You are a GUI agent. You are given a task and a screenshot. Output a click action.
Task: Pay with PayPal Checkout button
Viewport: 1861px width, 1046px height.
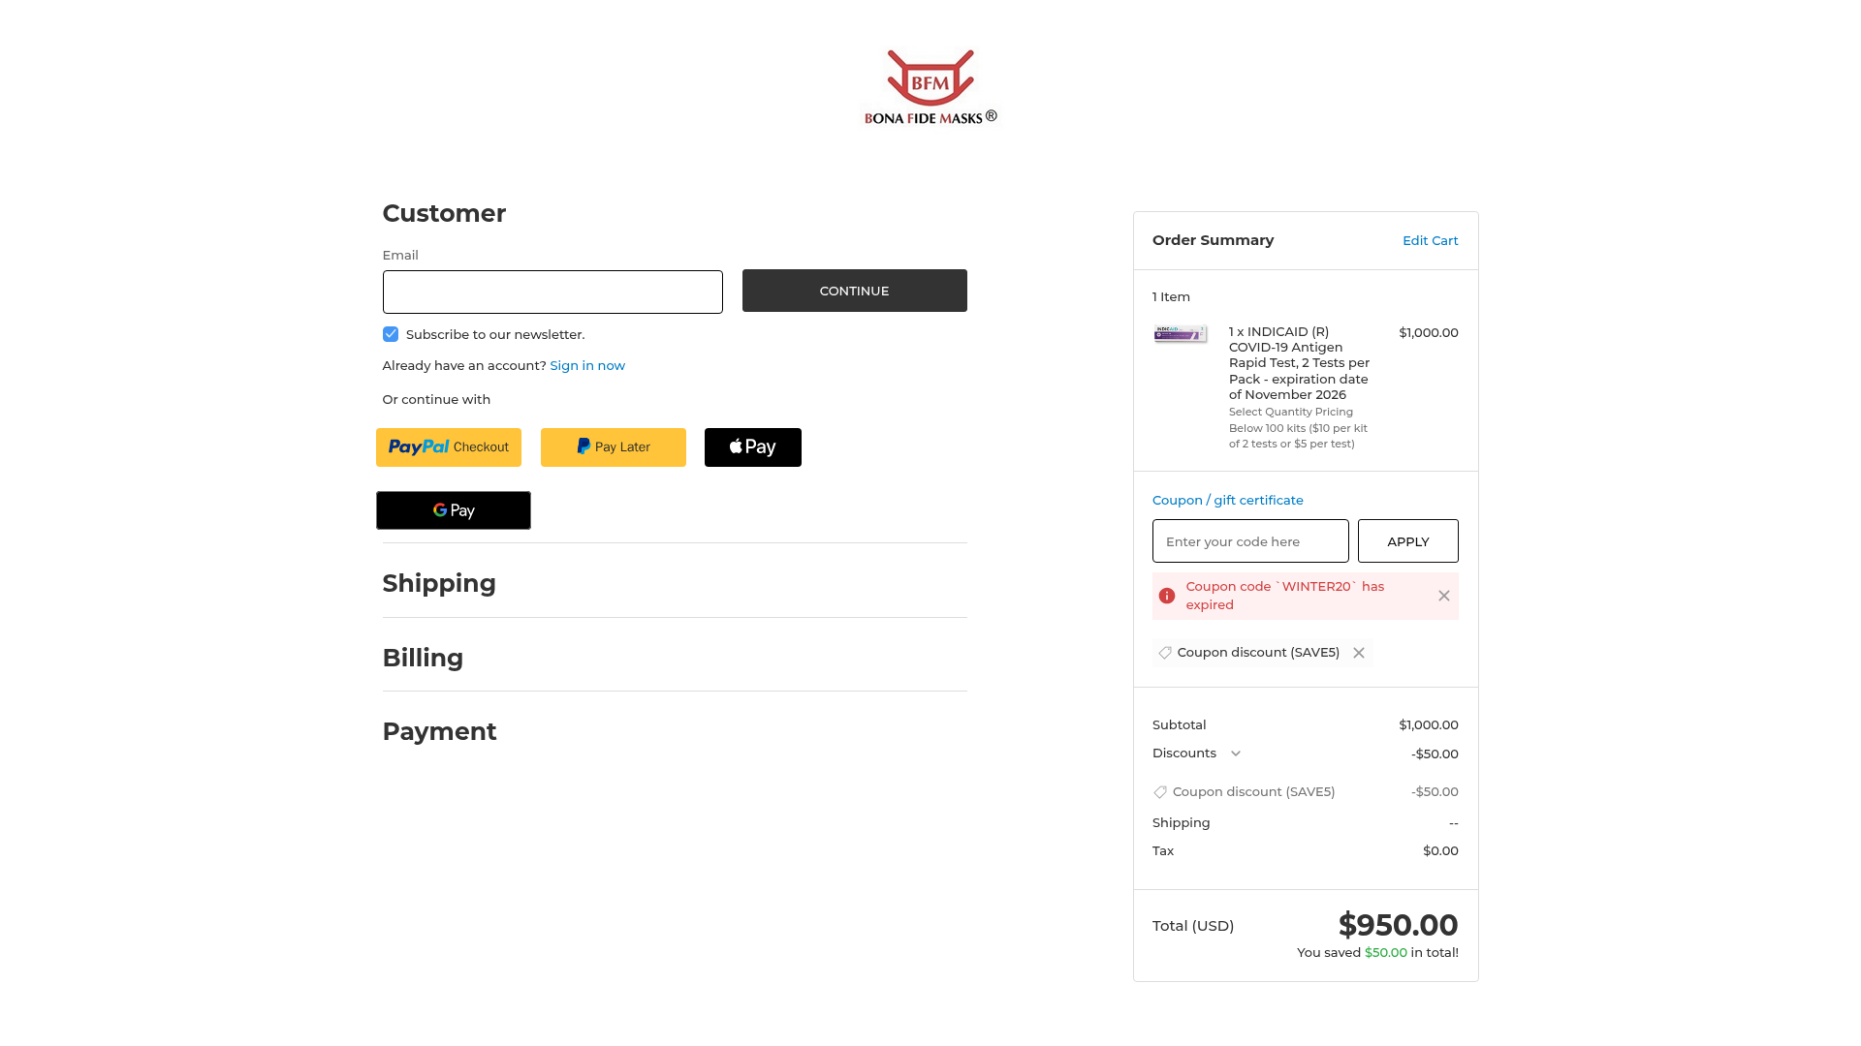click(449, 447)
